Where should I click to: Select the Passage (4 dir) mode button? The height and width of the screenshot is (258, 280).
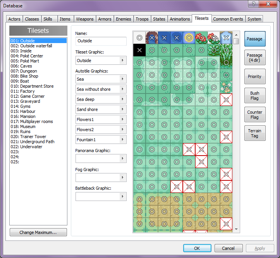pyautogui.click(x=255, y=57)
